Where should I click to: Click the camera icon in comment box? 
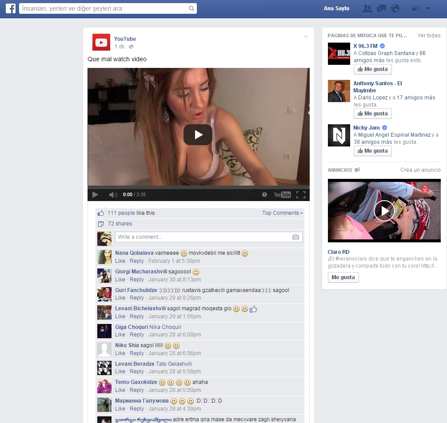coord(295,237)
